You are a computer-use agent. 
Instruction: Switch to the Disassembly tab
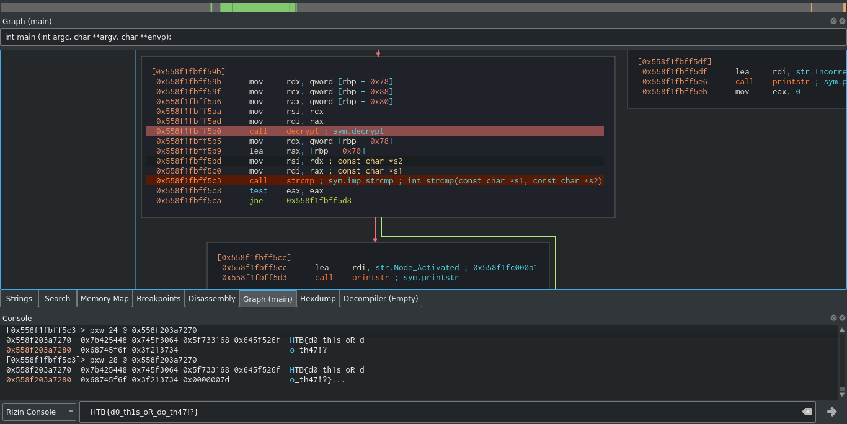click(212, 299)
